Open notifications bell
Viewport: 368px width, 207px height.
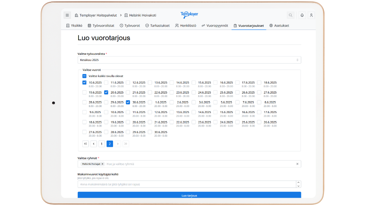(302, 15)
